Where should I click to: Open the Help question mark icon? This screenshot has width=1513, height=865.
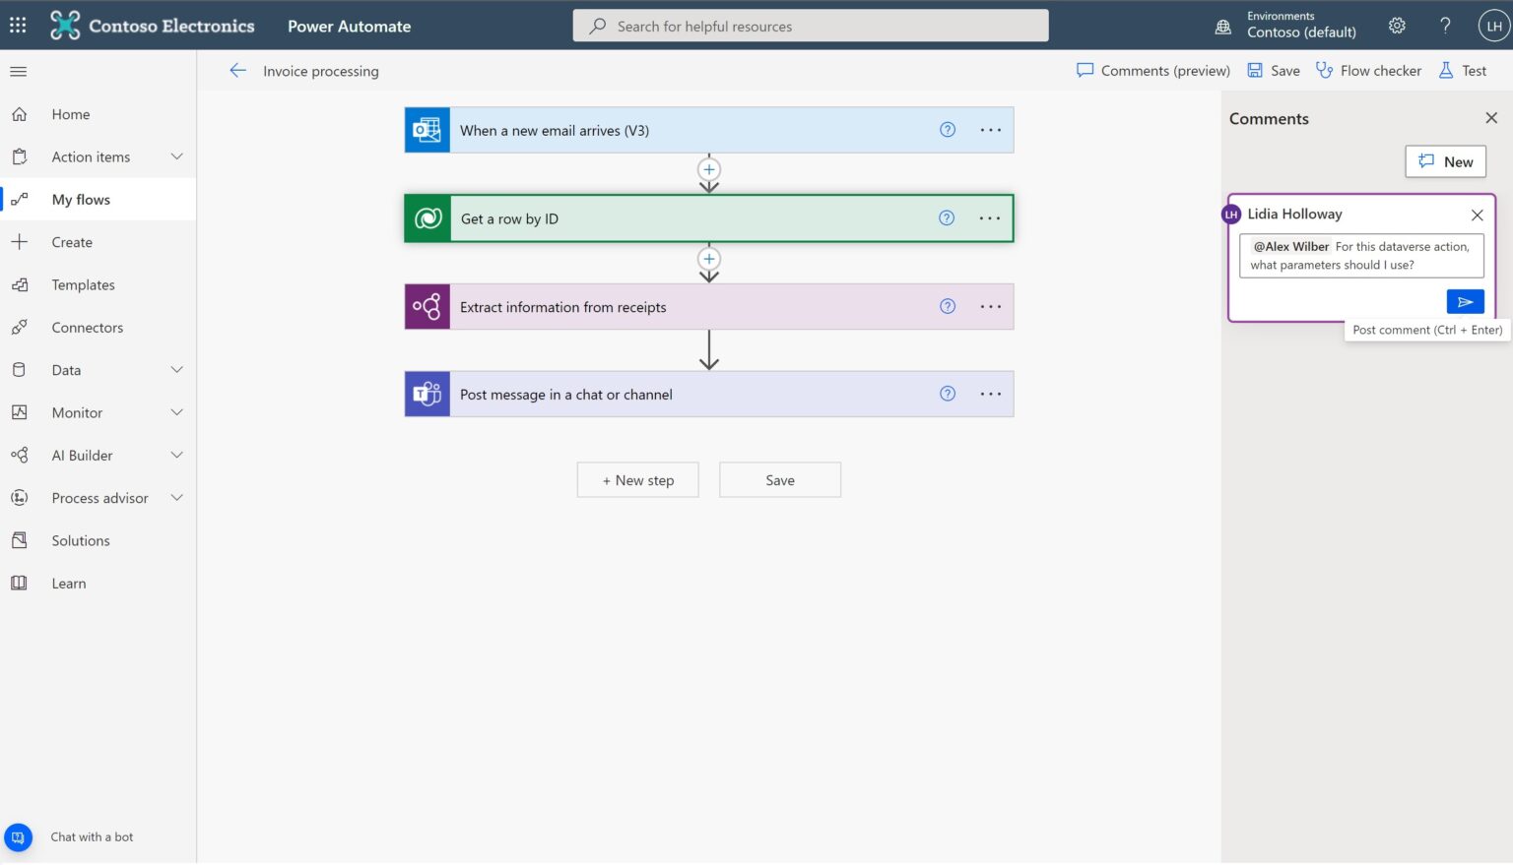click(x=1445, y=25)
